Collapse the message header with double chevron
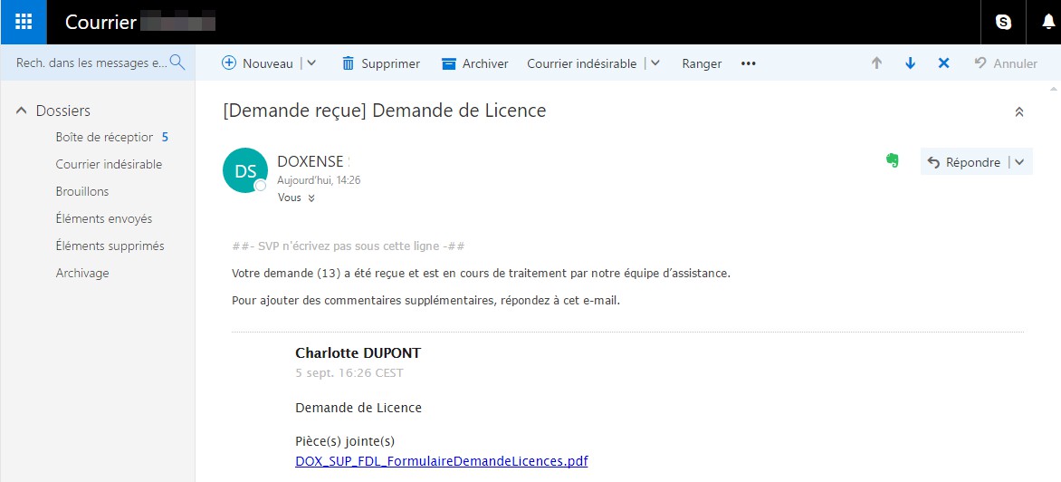Screen dimensions: 1061x482 click(1018, 112)
